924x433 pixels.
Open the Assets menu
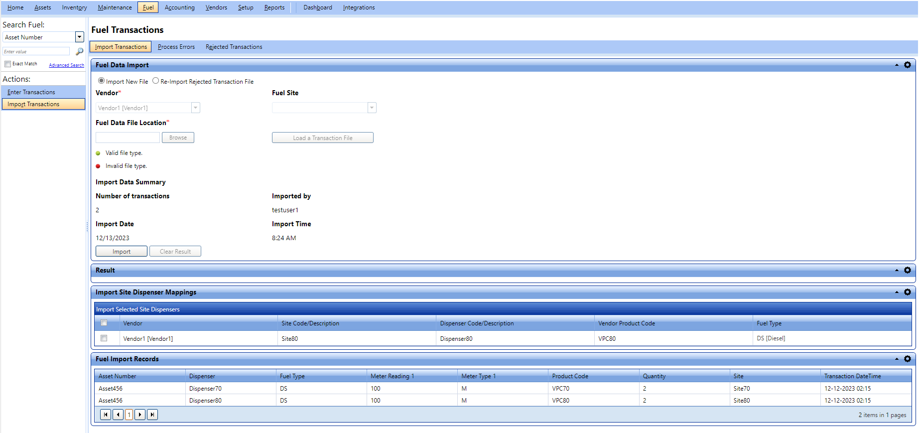coord(43,7)
